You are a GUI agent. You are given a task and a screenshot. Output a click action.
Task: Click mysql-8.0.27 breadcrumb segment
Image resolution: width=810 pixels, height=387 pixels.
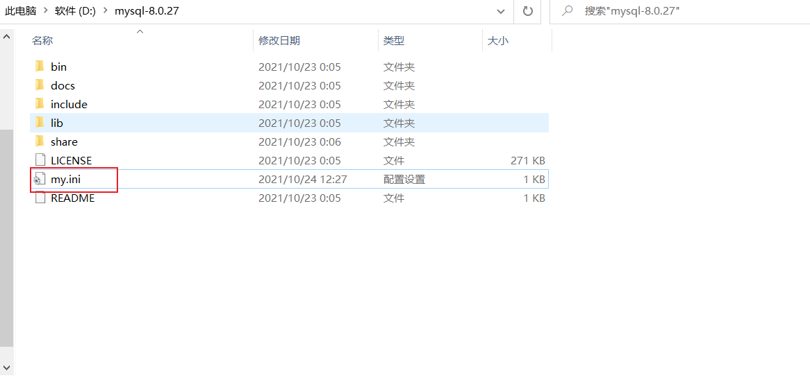point(147,11)
